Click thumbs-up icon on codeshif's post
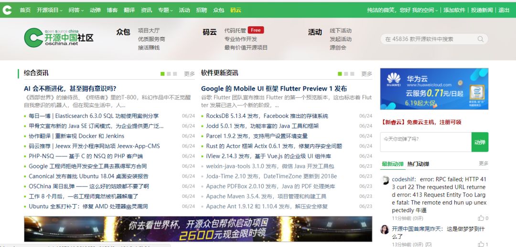Screen dimensions: 516x247 click(481, 218)
